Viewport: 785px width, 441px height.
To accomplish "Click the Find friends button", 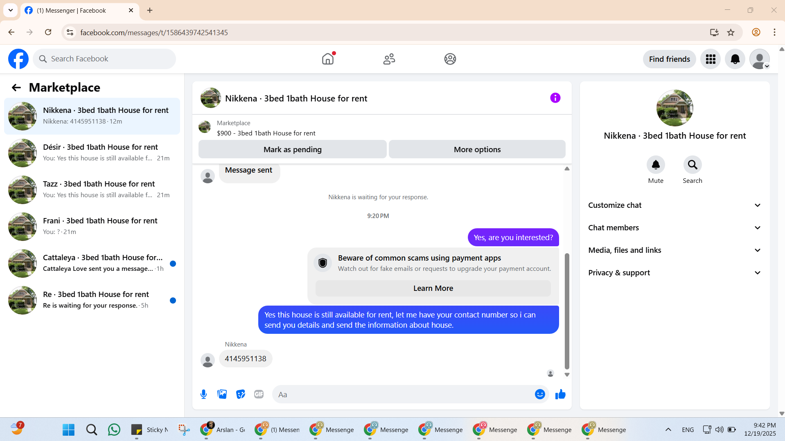I will tap(669, 59).
